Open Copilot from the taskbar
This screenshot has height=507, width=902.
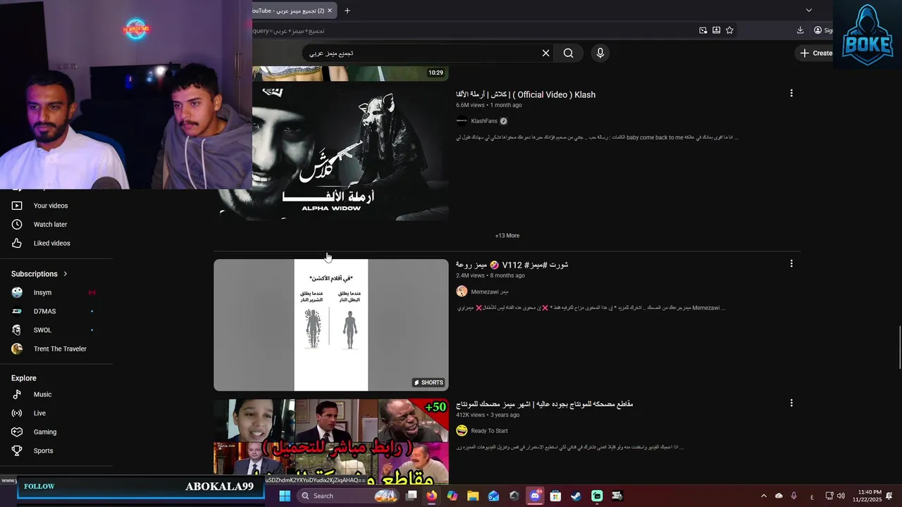pyautogui.click(x=452, y=496)
